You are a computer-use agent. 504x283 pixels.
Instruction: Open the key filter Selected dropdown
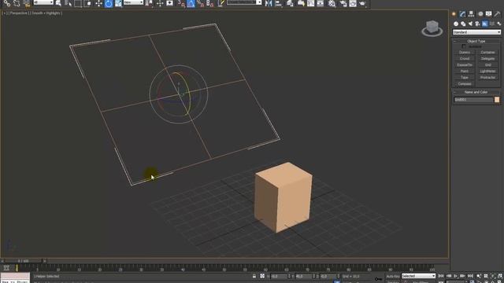(x=418, y=276)
